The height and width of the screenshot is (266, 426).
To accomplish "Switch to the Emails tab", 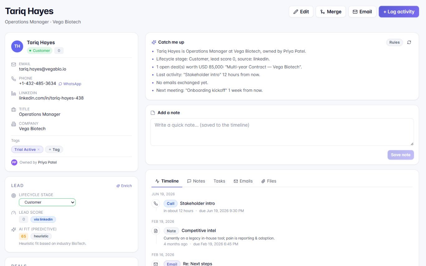I will (x=243, y=181).
